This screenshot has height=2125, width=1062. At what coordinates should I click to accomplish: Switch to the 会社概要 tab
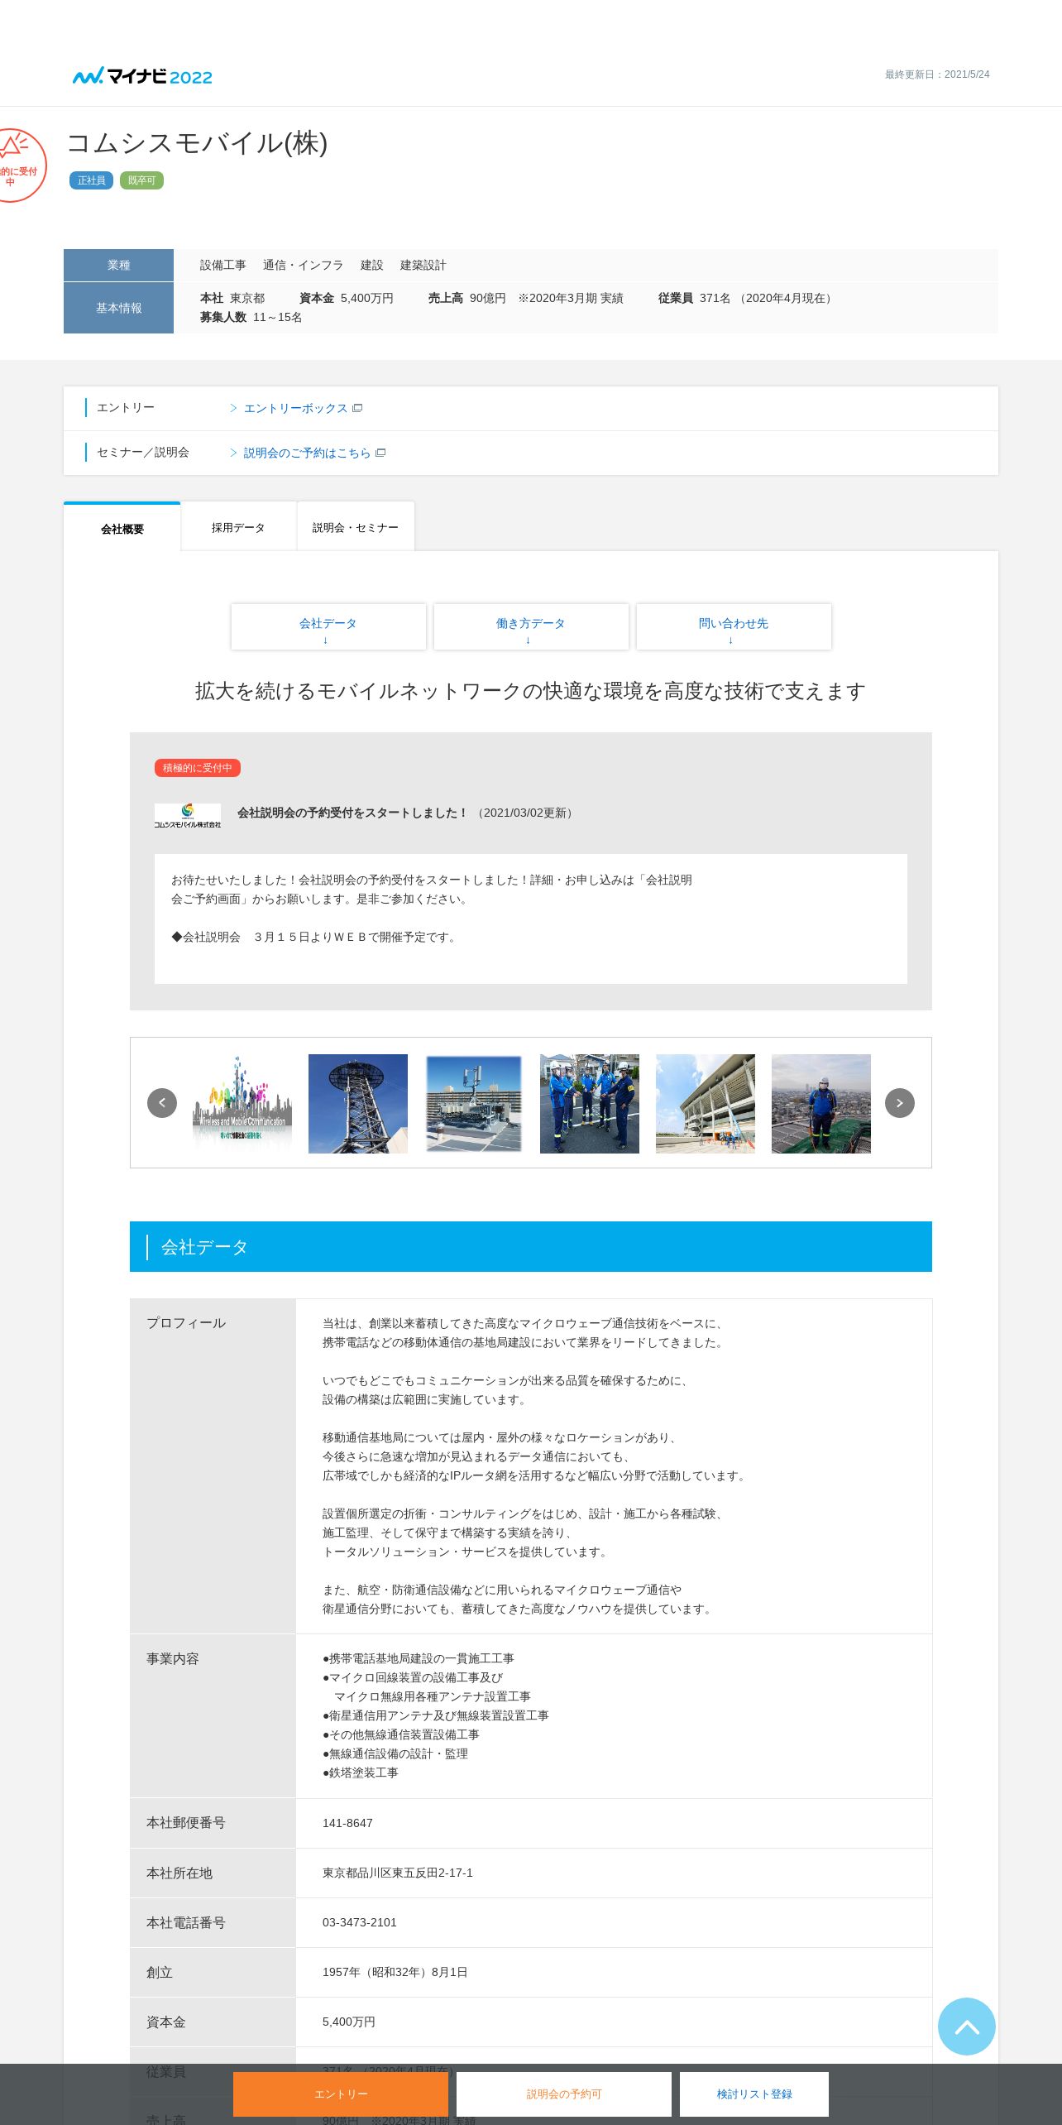click(x=122, y=527)
